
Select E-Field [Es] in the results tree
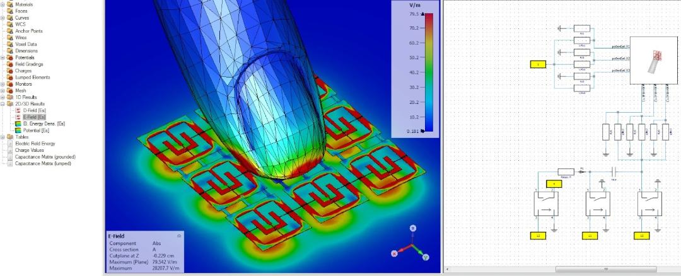[x=34, y=117]
